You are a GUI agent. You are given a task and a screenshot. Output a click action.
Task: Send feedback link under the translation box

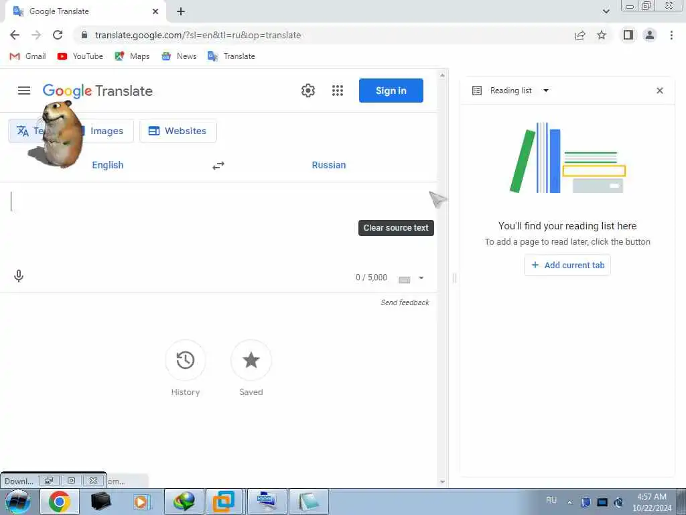(405, 302)
